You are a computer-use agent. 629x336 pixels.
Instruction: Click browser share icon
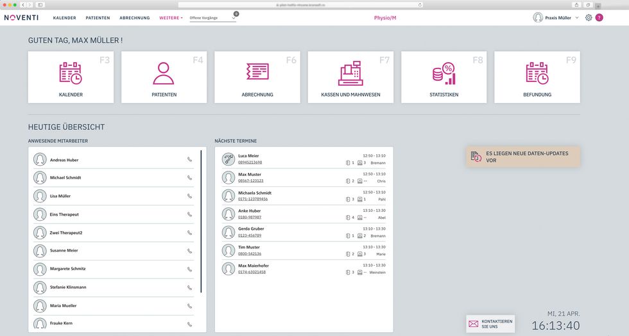[576, 5]
